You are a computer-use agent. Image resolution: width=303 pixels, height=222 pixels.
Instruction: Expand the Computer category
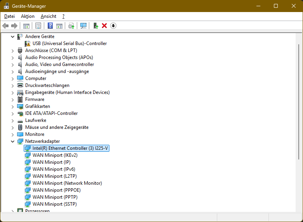13,78
